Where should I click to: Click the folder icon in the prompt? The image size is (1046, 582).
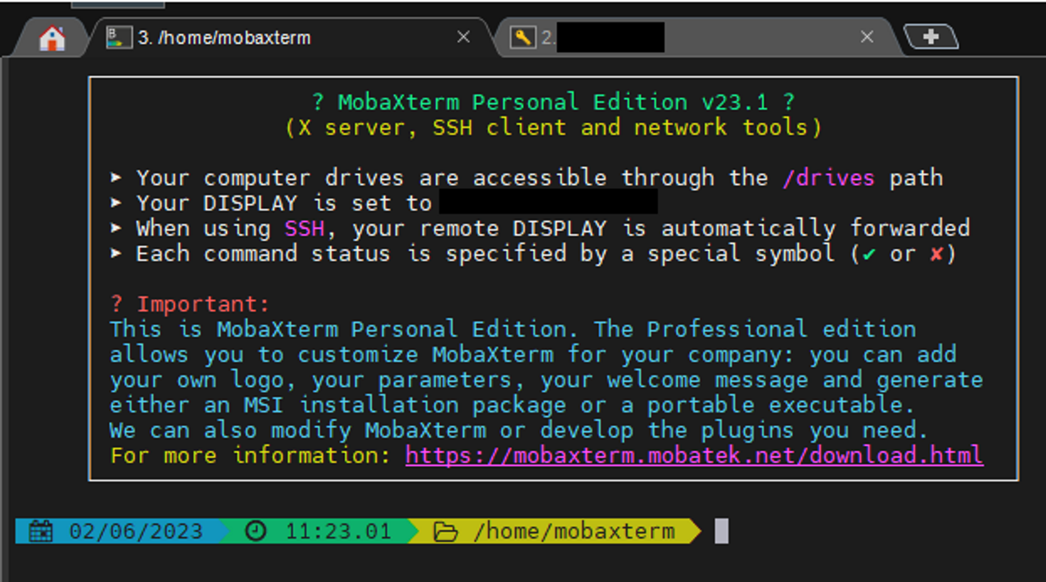(x=445, y=531)
